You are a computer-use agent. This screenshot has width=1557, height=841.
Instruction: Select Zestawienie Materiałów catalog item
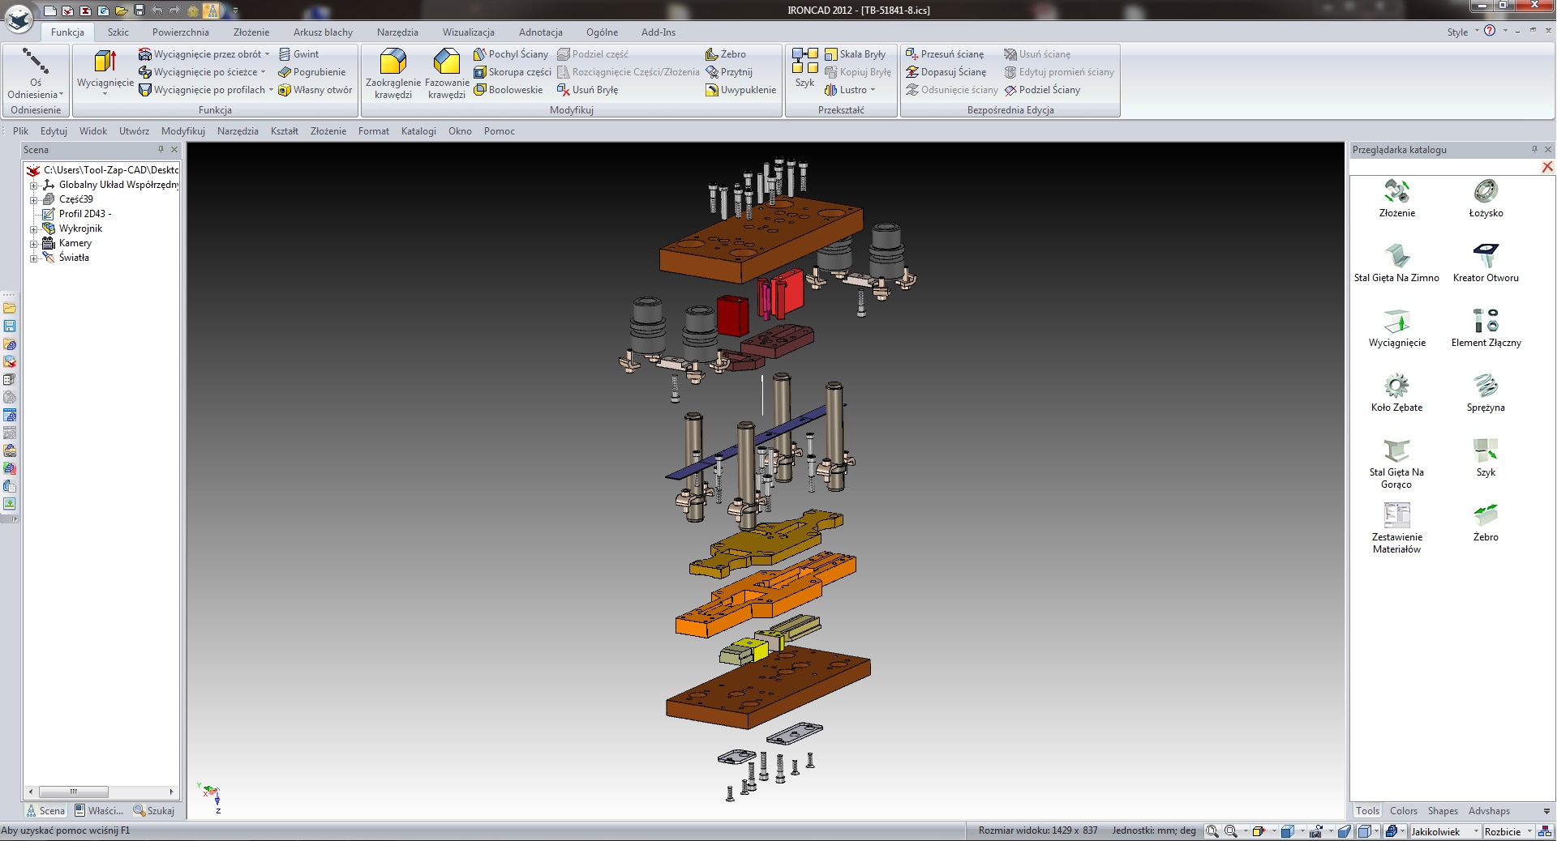click(x=1396, y=528)
